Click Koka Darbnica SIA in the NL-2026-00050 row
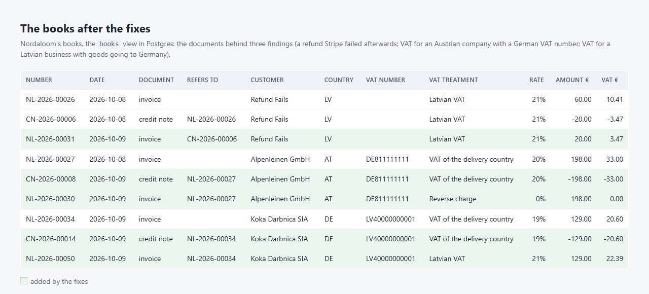The image size is (649, 294). (x=279, y=259)
